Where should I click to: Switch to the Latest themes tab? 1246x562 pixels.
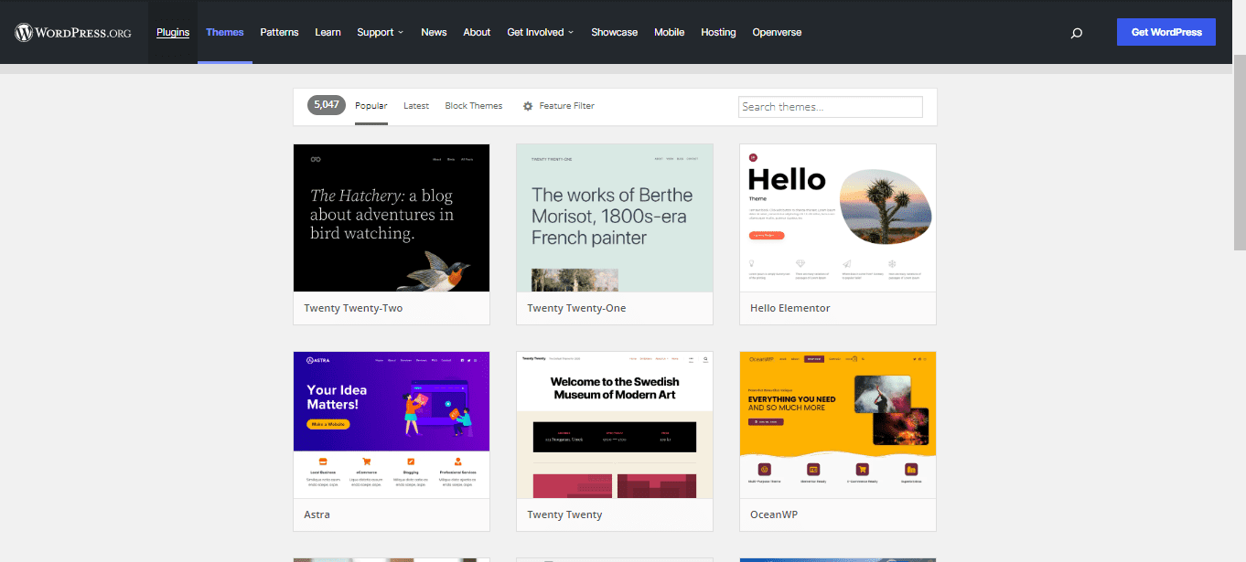tap(416, 106)
